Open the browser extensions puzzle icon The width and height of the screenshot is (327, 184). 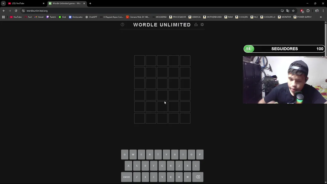[308, 11]
